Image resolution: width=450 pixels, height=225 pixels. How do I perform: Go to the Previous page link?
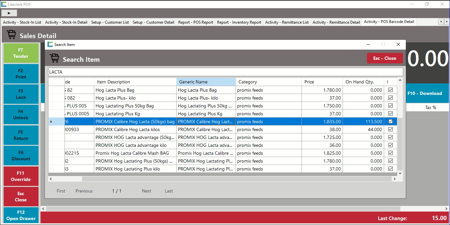(x=84, y=191)
